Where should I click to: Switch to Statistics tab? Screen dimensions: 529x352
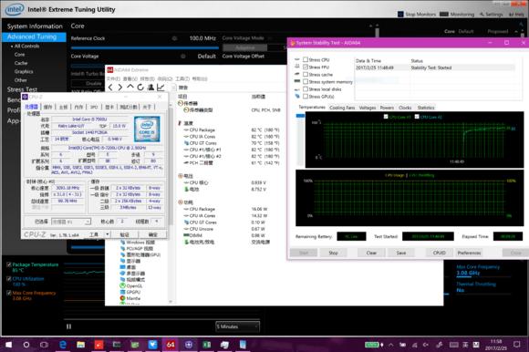(x=426, y=108)
